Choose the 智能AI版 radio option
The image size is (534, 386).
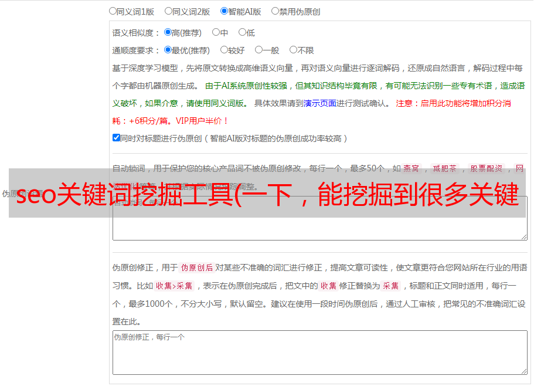[x=224, y=11]
